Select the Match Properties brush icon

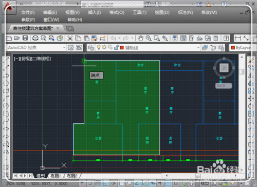tap(95, 38)
